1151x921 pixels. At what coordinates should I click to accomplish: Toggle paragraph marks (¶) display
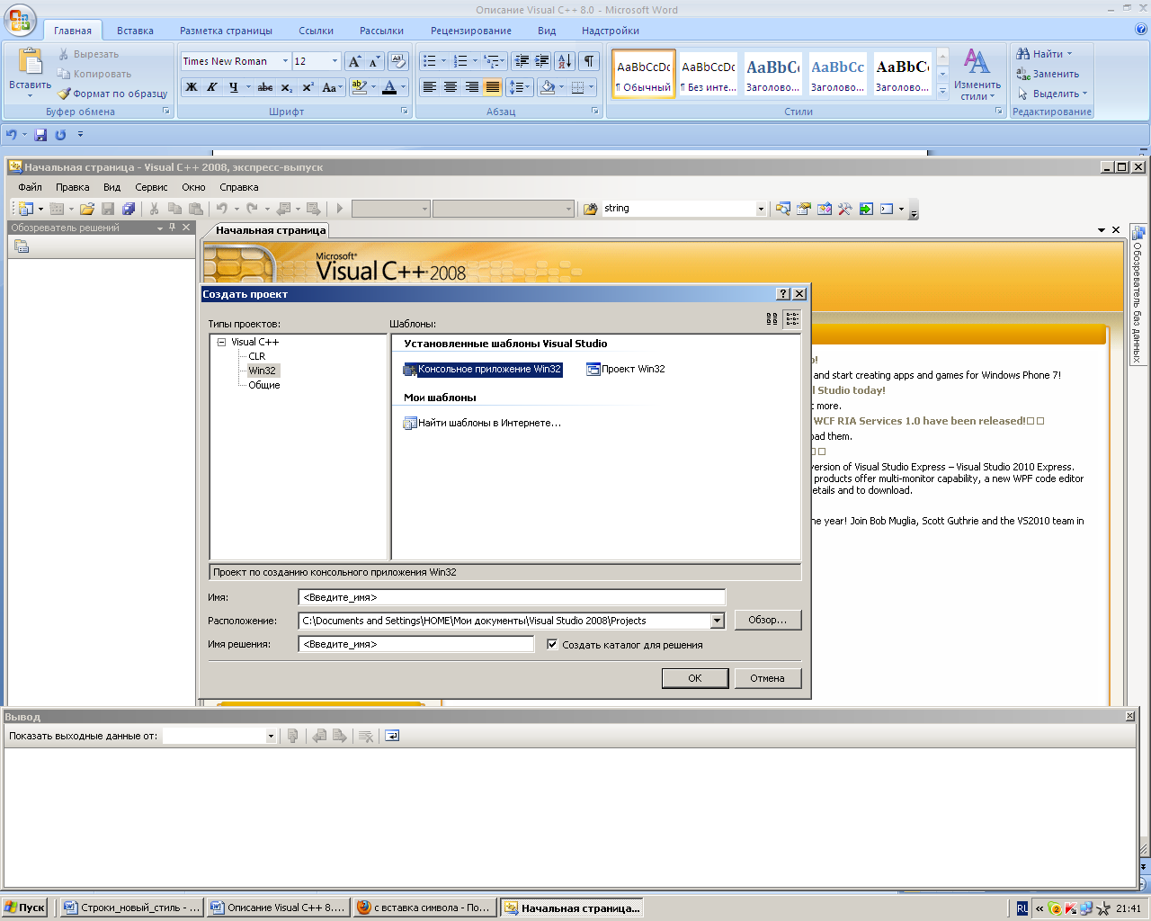click(589, 61)
